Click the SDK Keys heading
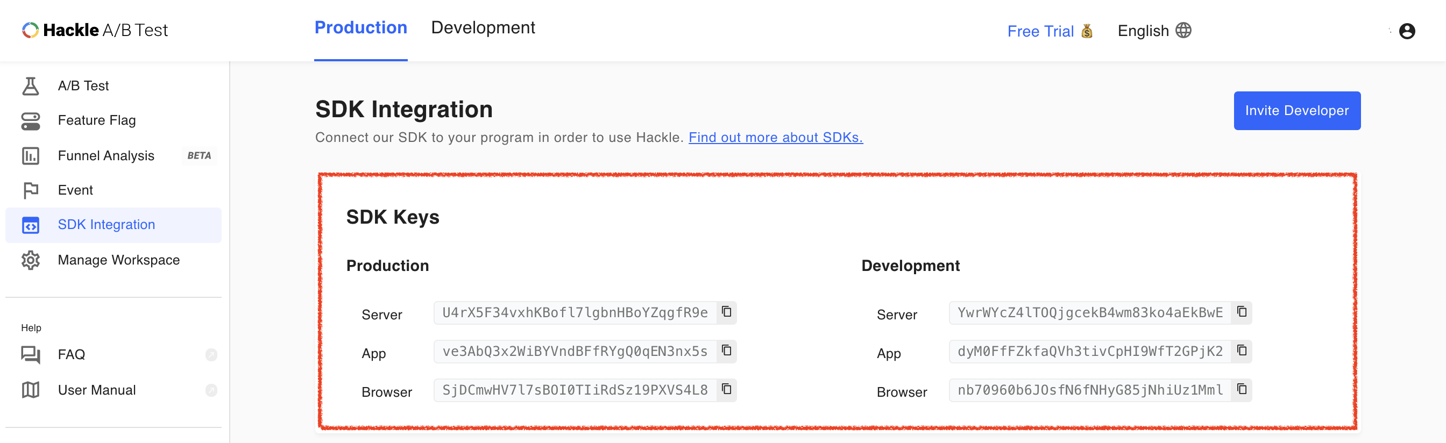The height and width of the screenshot is (443, 1446). tap(392, 217)
